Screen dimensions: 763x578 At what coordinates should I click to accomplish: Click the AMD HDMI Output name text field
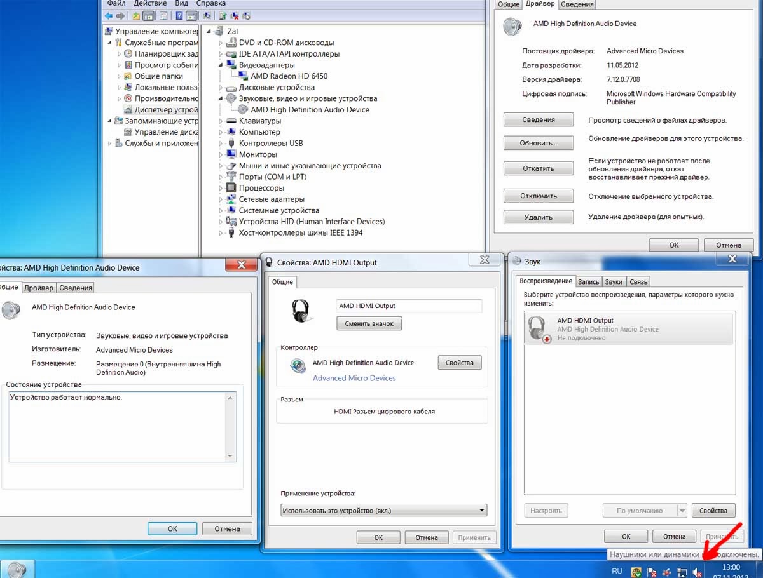click(409, 306)
